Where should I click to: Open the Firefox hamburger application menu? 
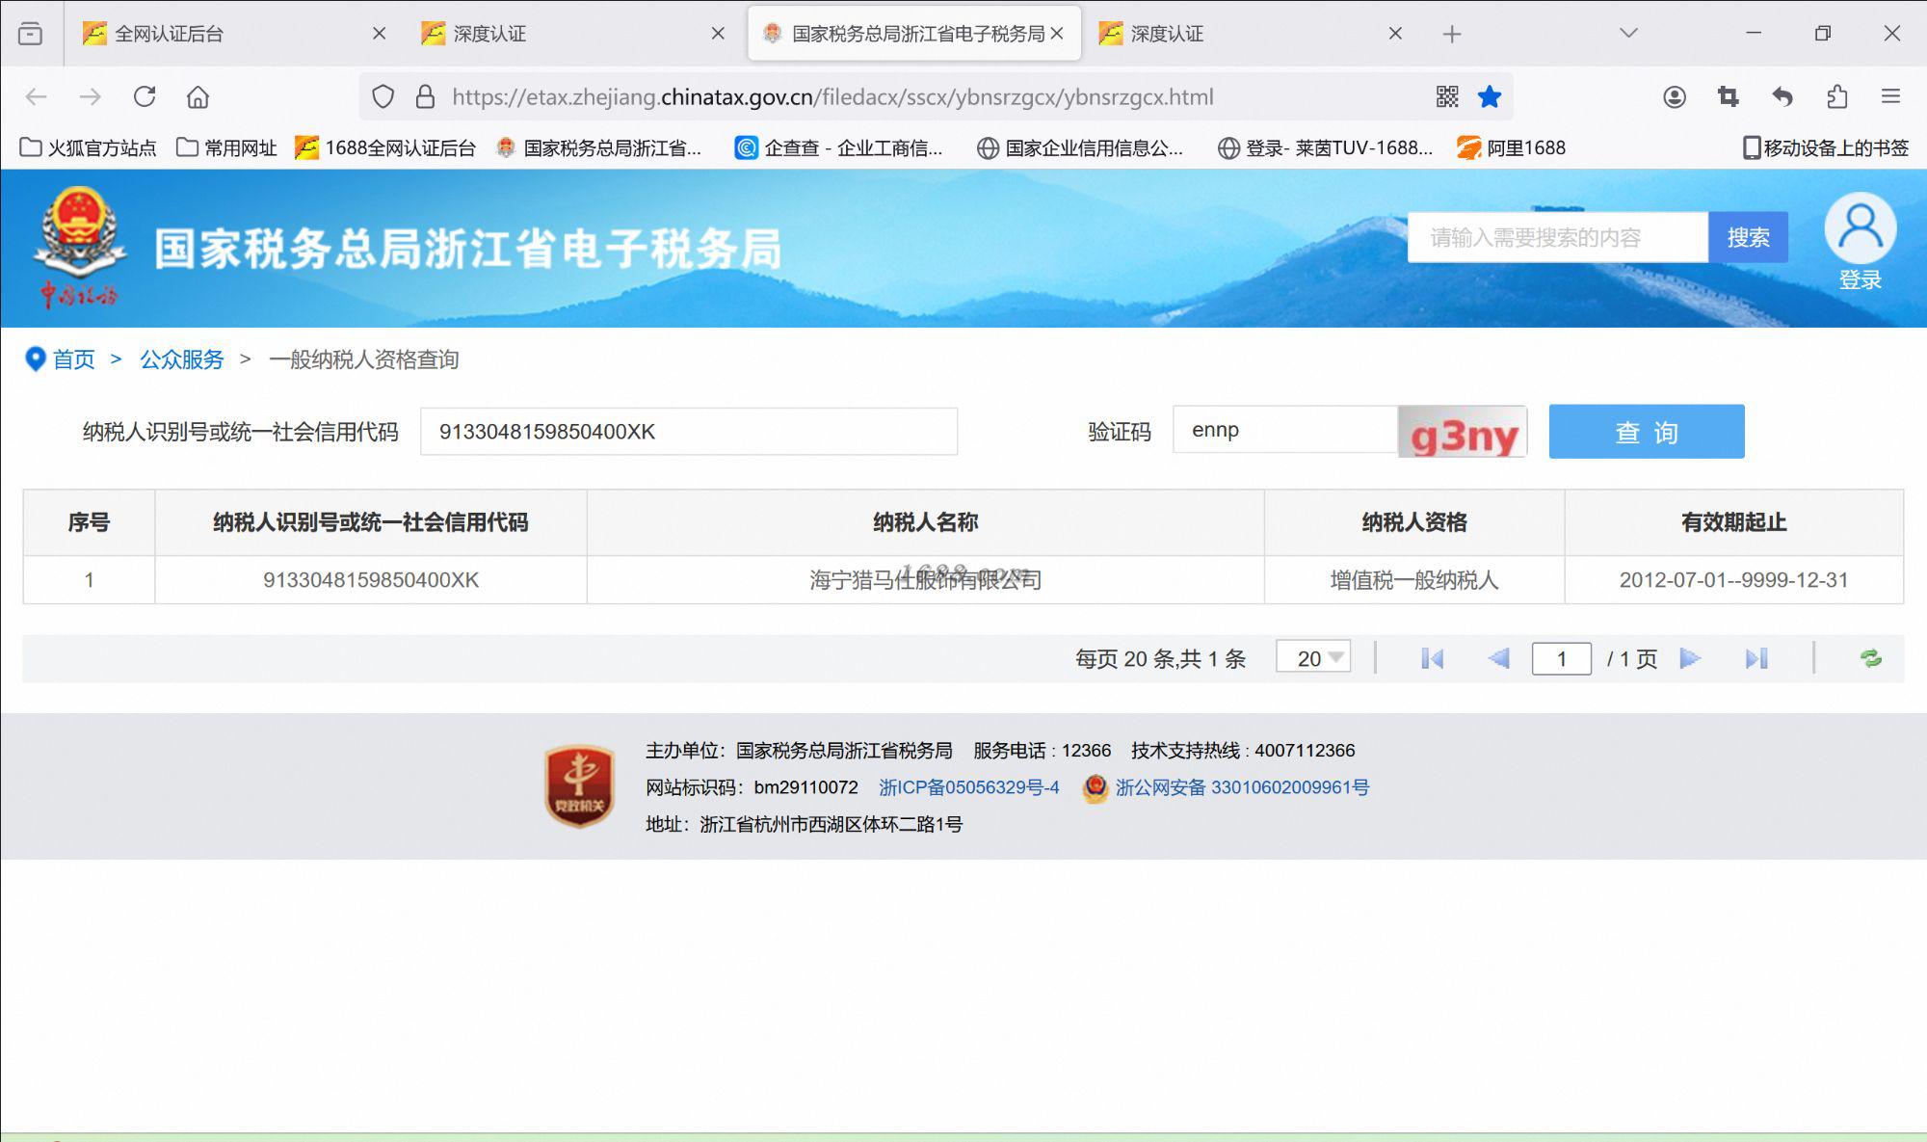click(1890, 96)
